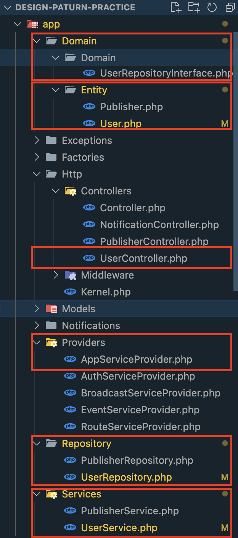This screenshot has width=238, height=538.
Task: Open the modified User.php file
Action: click(x=121, y=124)
